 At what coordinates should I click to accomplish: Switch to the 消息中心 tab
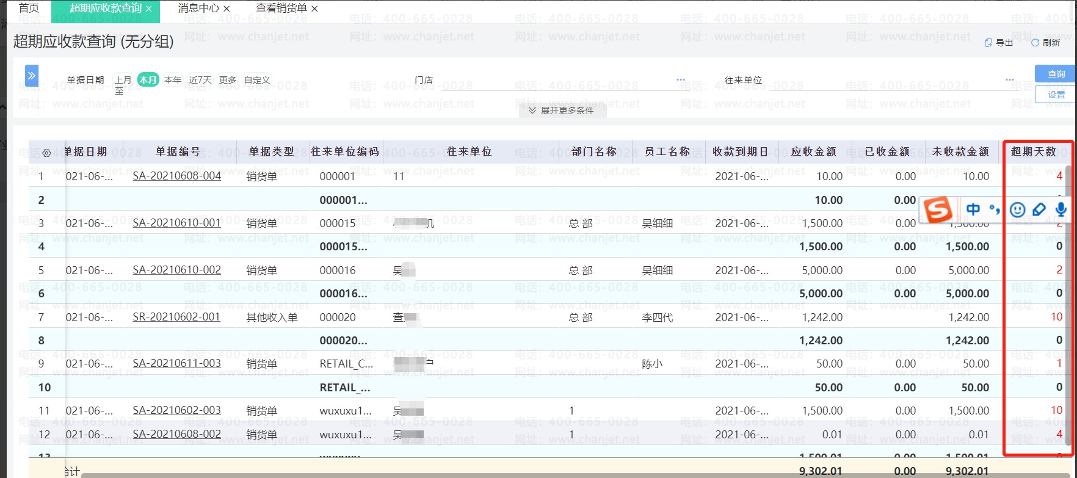coord(198,9)
